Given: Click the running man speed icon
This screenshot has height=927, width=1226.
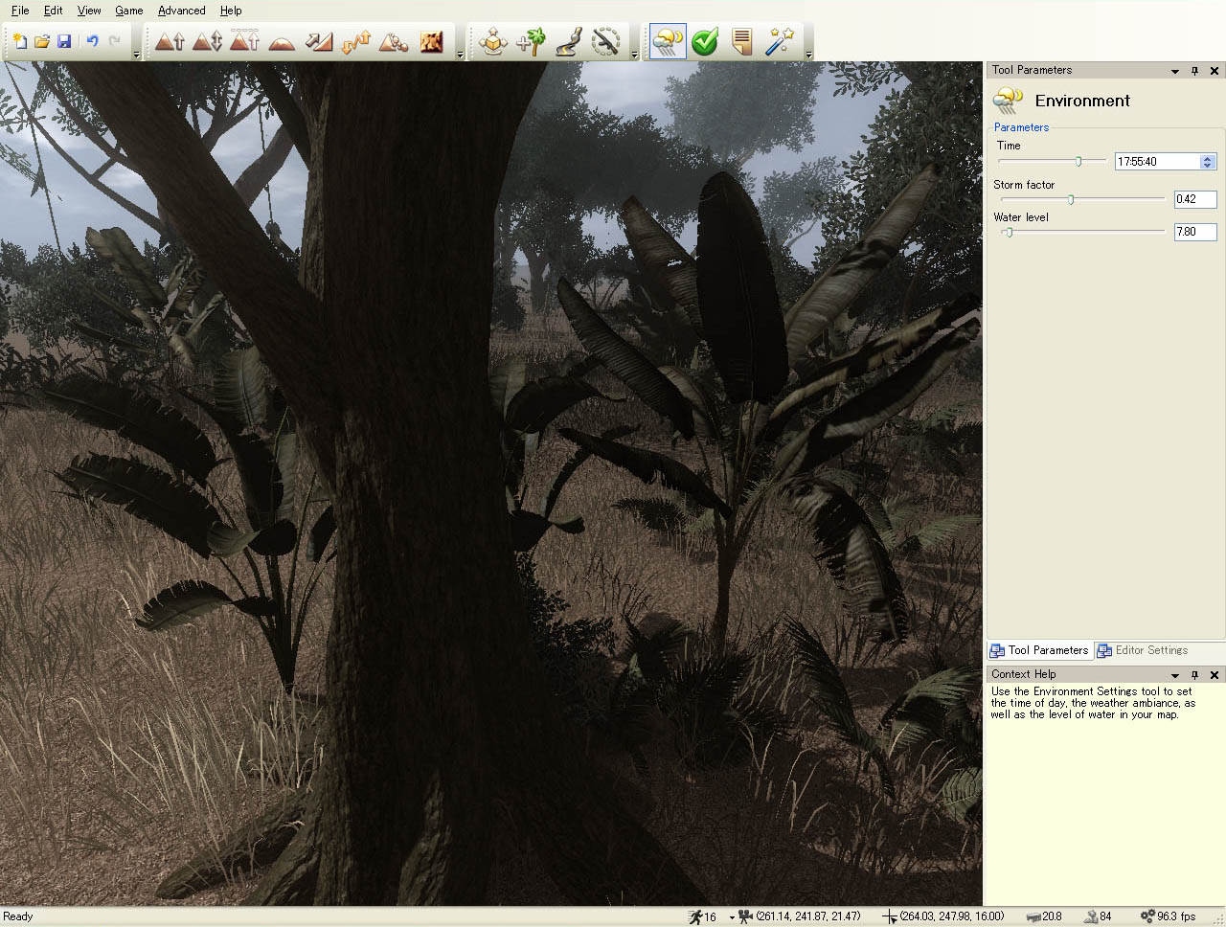Looking at the screenshot, I should [695, 916].
